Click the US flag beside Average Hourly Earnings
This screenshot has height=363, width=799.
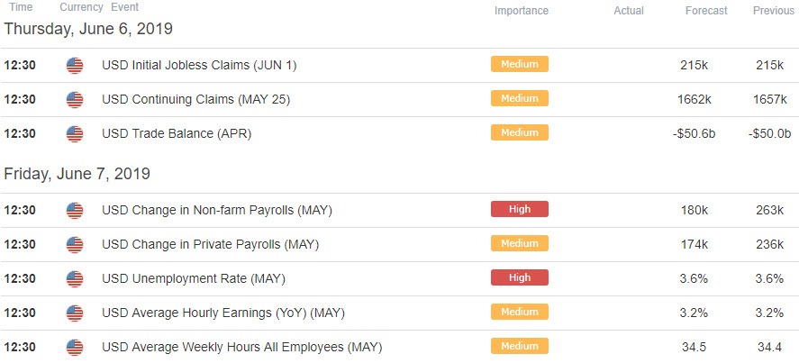(x=75, y=313)
